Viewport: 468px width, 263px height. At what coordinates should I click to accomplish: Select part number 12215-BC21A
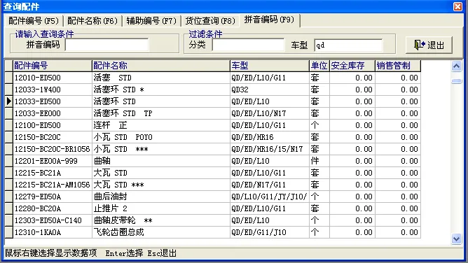[x=38, y=173]
